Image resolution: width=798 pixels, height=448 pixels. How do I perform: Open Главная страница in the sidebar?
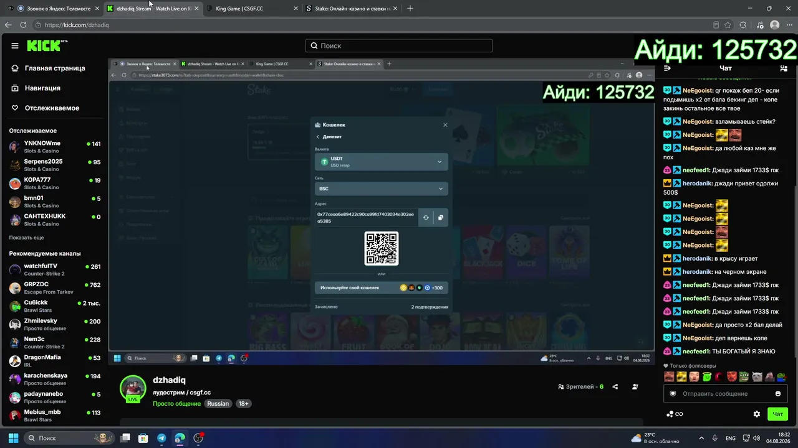pos(49,68)
